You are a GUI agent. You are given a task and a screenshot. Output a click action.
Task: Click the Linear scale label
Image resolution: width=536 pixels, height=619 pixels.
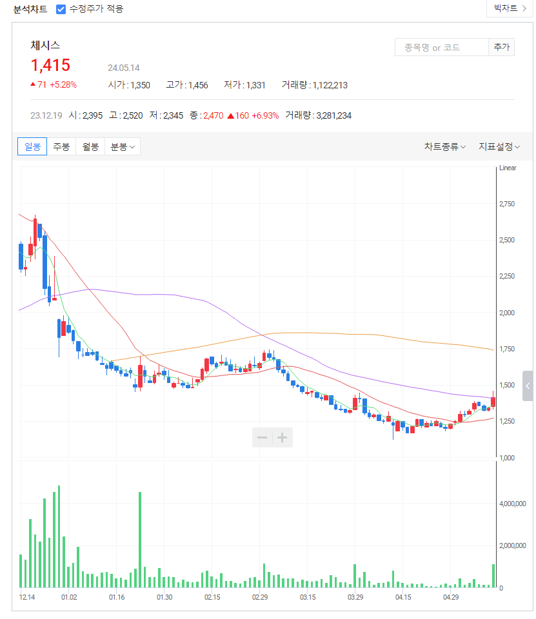click(508, 168)
